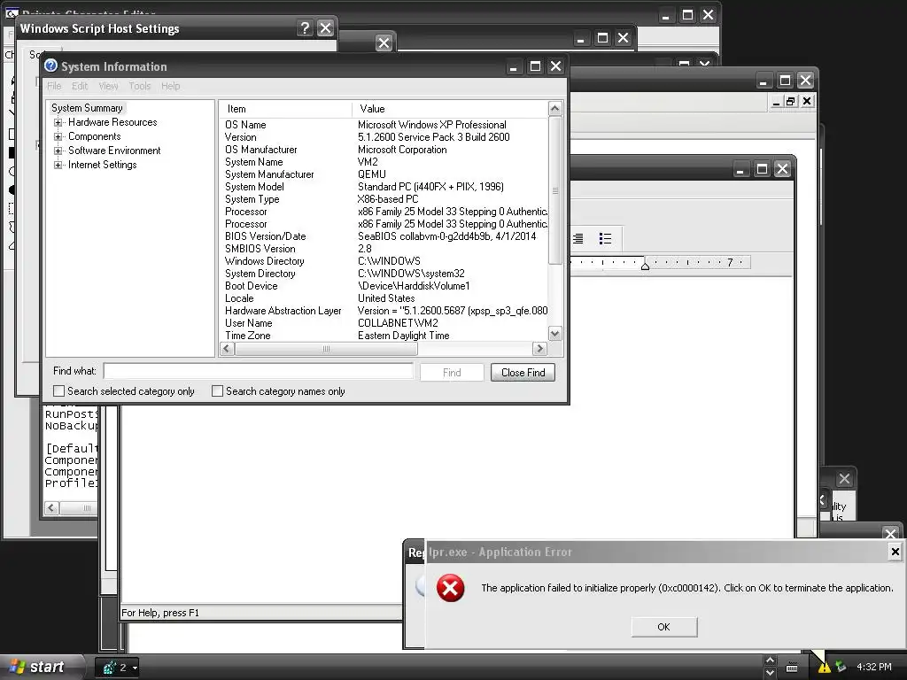907x680 pixels.
Task: Click the 'SMBIOS Version' row
Action: click(384, 249)
